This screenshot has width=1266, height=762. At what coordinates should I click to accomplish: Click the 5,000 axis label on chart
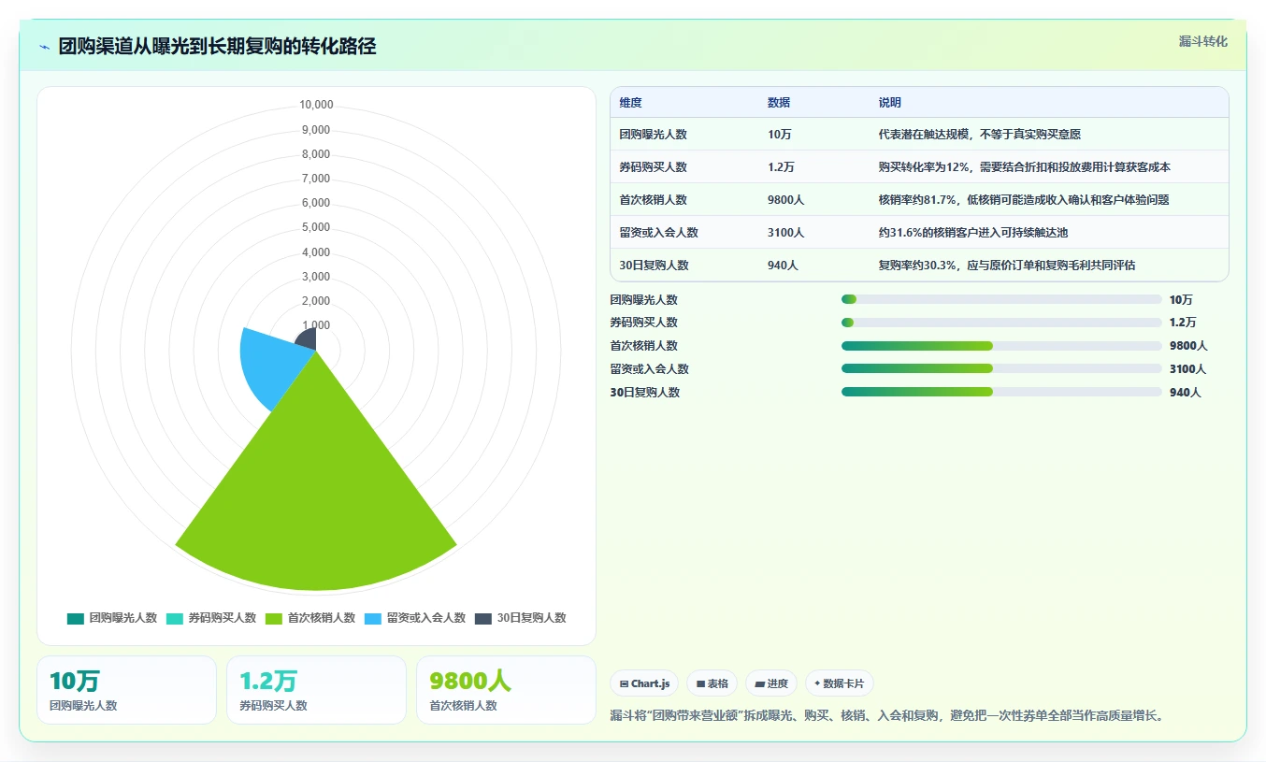[316, 227]
